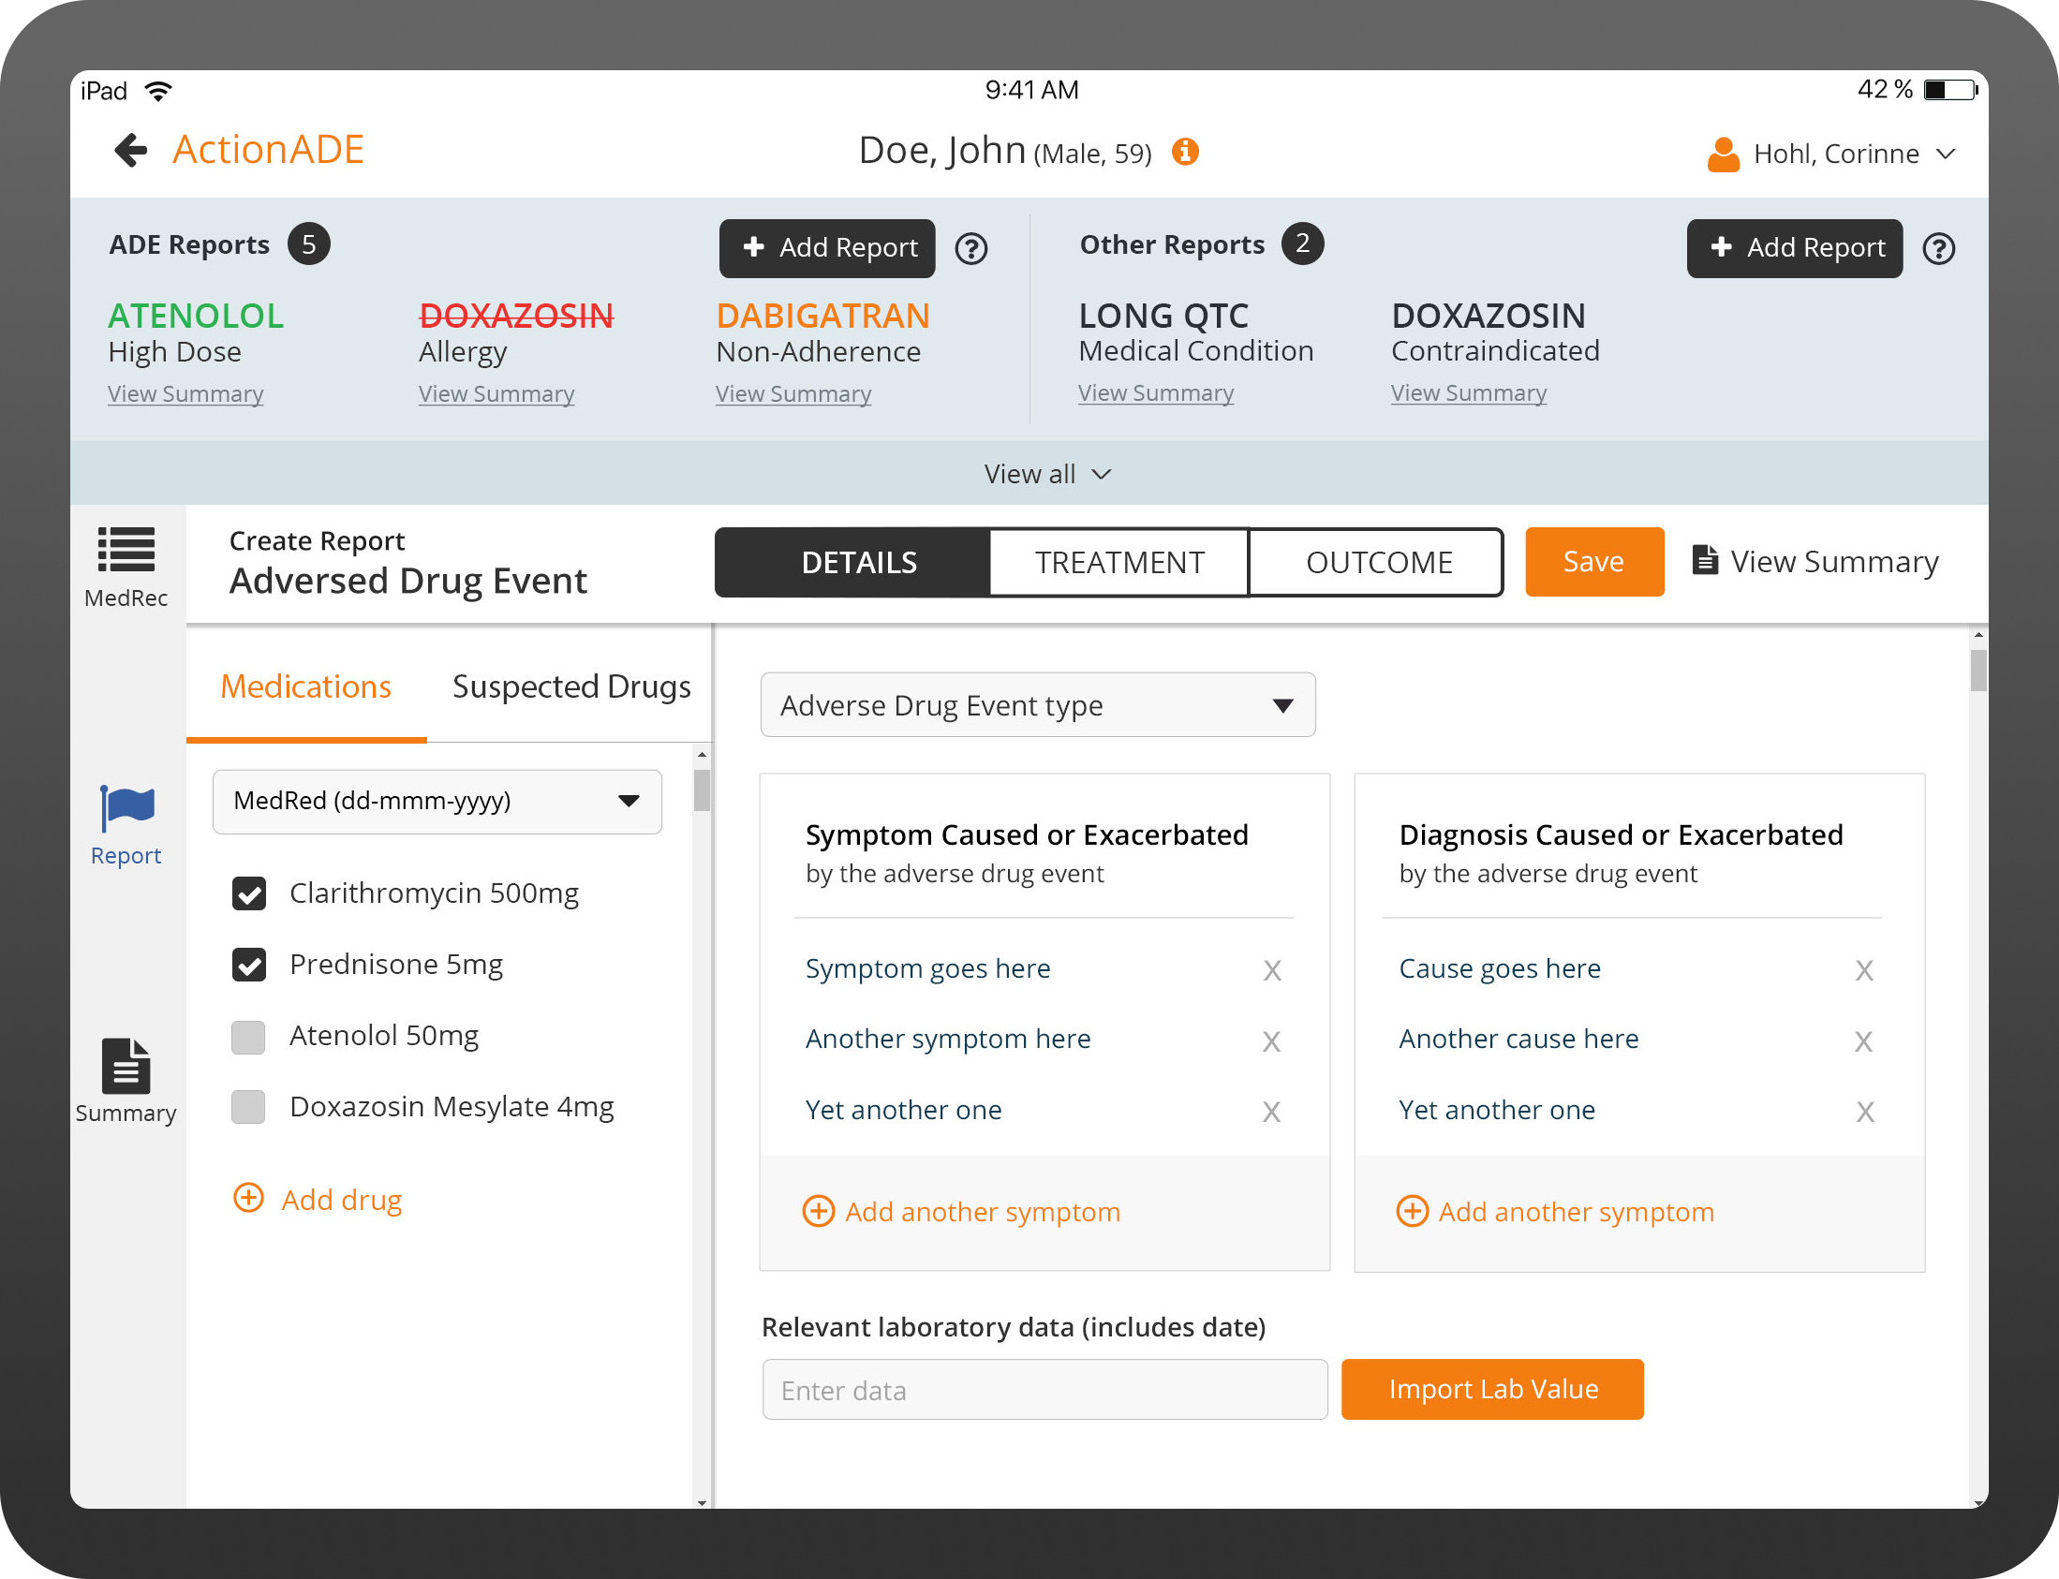This screenshot has width=2059, height=1579.
Task: Tap the Wi-Fi status icon
Action: [158, 91]
